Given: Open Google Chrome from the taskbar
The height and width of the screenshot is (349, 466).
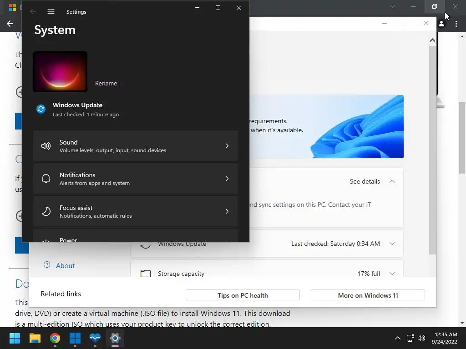Looking at the screenshot, I should (x=55, y=338).
